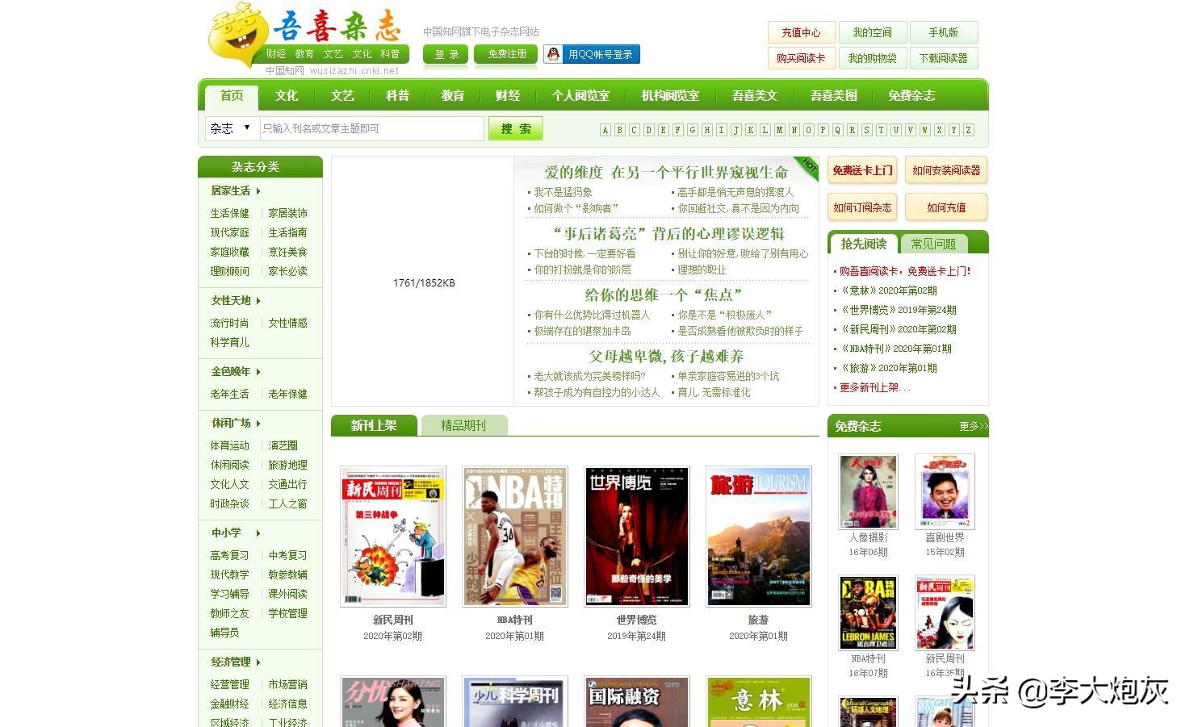Click 更多 in the 免费杂志 panel

968,426
